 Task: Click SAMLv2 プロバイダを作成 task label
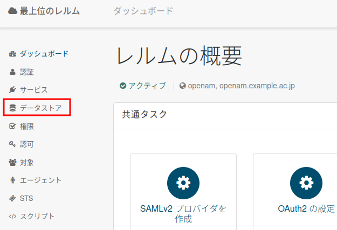click(183, 214)
